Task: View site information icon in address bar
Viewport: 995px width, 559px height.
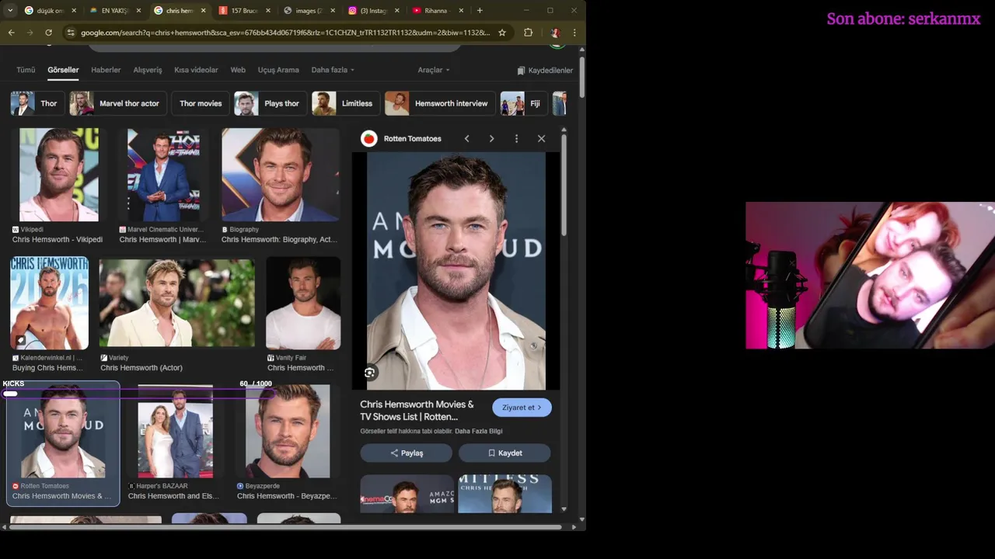Action: click(71, 33)
